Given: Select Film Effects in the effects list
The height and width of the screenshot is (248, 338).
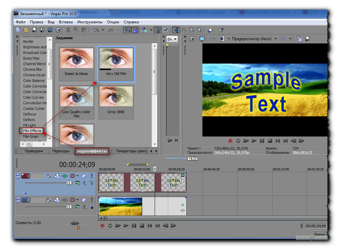Looking at the screenshot, I should pyautogui.click(x=32, y=131).
